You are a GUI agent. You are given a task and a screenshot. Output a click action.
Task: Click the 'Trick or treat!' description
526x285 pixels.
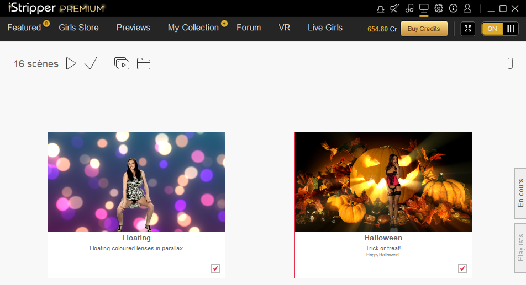pos(383,248)
